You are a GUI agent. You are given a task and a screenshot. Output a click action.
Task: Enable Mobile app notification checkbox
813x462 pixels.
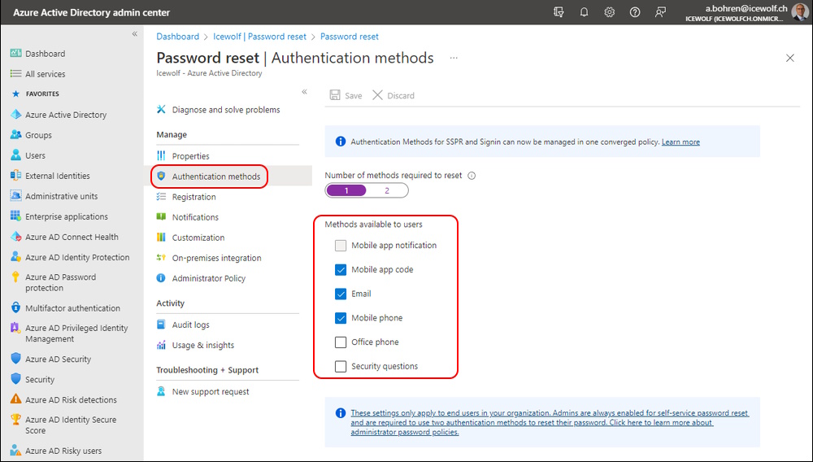341,246
